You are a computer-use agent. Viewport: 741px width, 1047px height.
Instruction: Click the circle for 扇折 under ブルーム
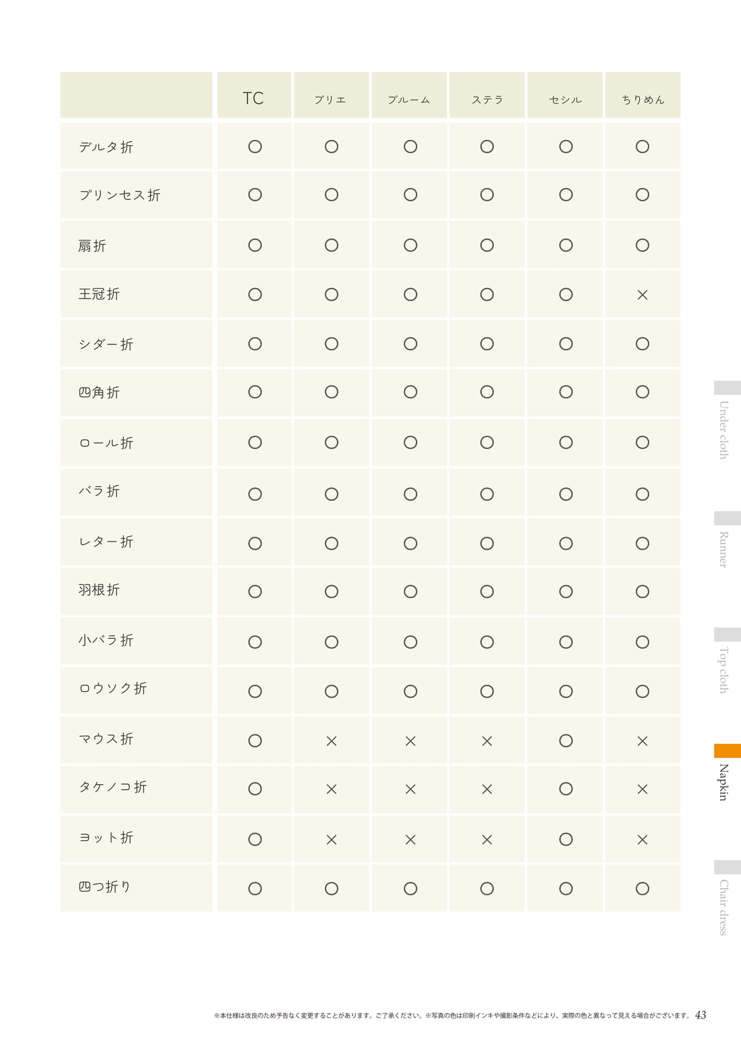tap(410, 245)
